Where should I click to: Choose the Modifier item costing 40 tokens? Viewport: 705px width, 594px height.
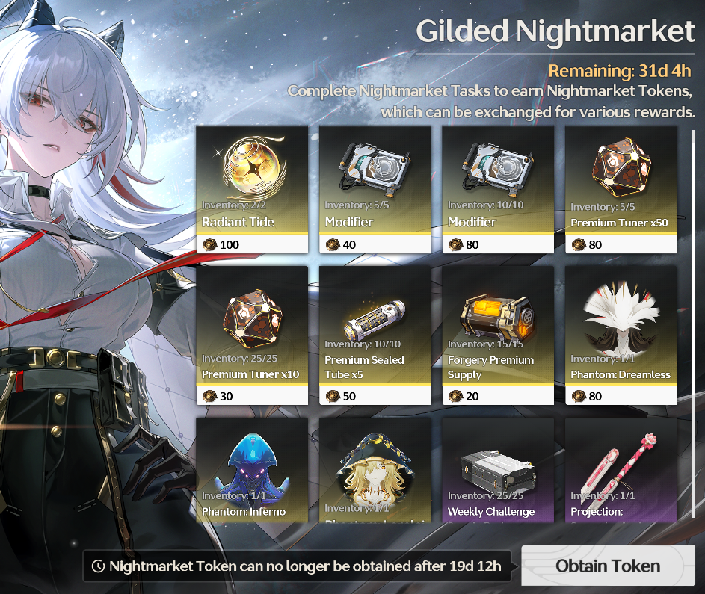pos(375,189)
